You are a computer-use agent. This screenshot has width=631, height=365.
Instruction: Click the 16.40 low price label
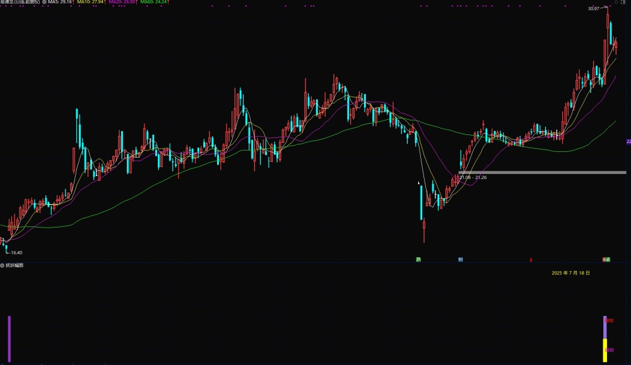click(16, 252)
